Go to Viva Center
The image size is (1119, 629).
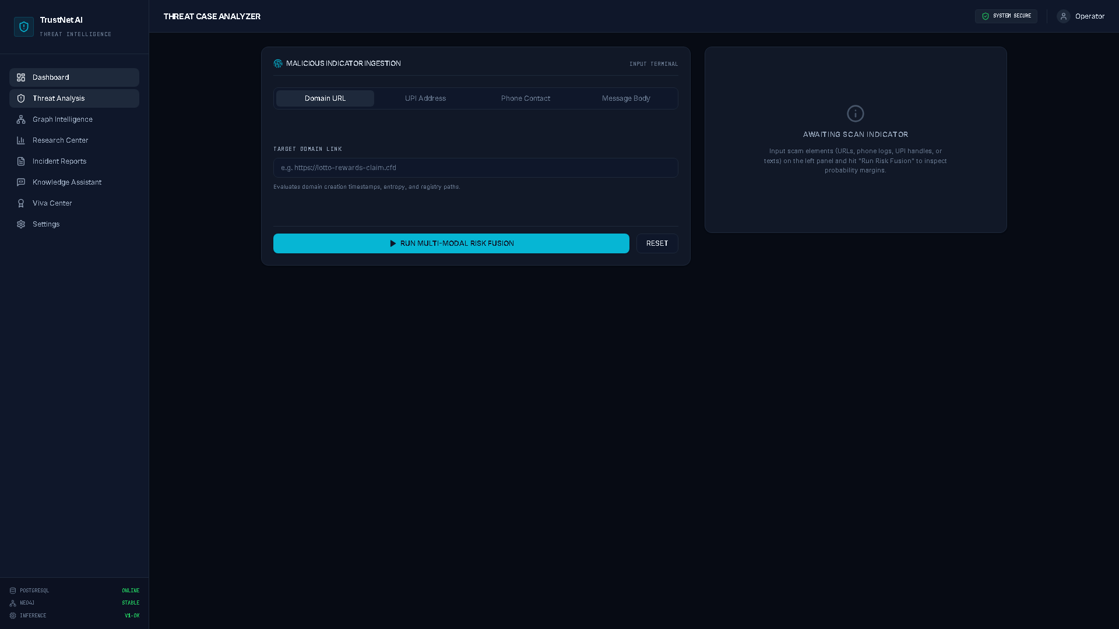pyautogui.click(x=74, y=203)
